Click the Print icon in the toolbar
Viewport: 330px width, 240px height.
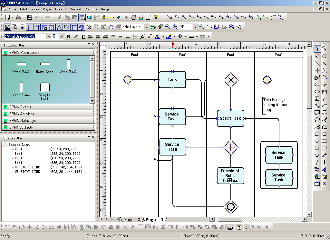pyautogui.click(x=133, y=17)
